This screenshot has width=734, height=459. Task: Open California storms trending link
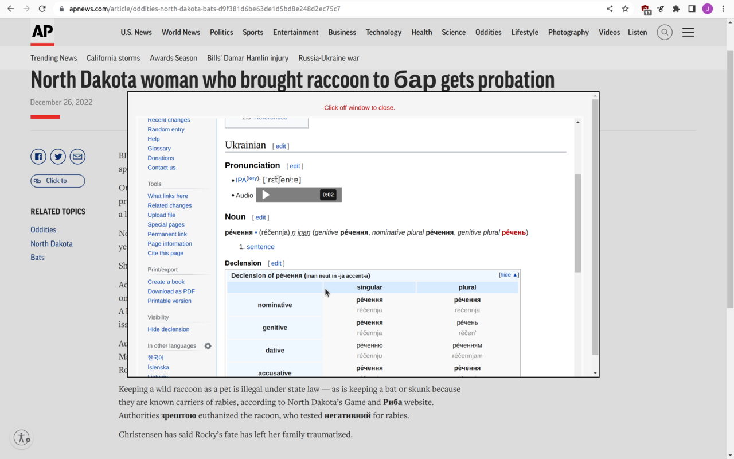(x=114, y=58)
